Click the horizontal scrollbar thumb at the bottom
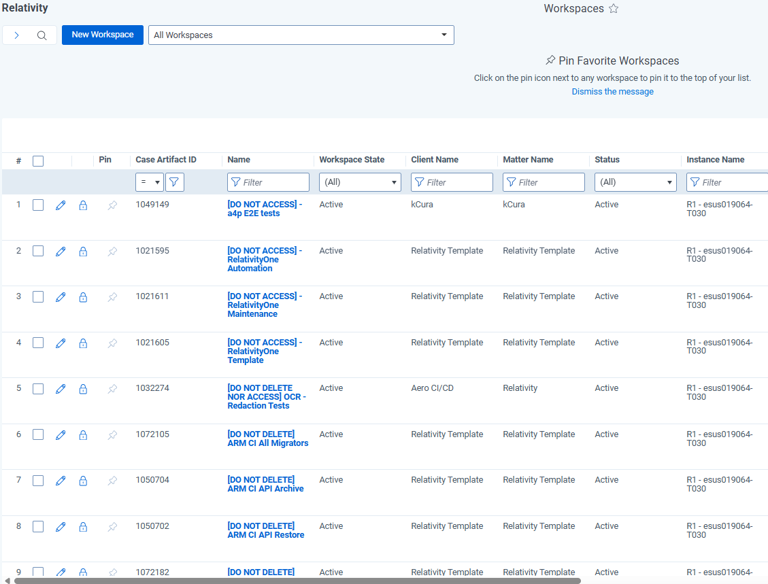This screenshot has height=584, width=768. [297, 581]
